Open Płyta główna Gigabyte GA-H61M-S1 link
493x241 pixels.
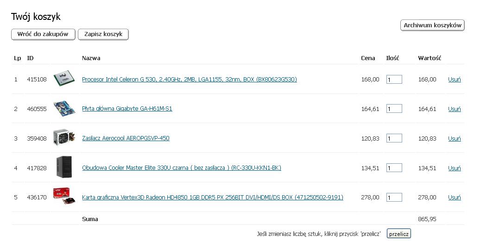point(127,109)
